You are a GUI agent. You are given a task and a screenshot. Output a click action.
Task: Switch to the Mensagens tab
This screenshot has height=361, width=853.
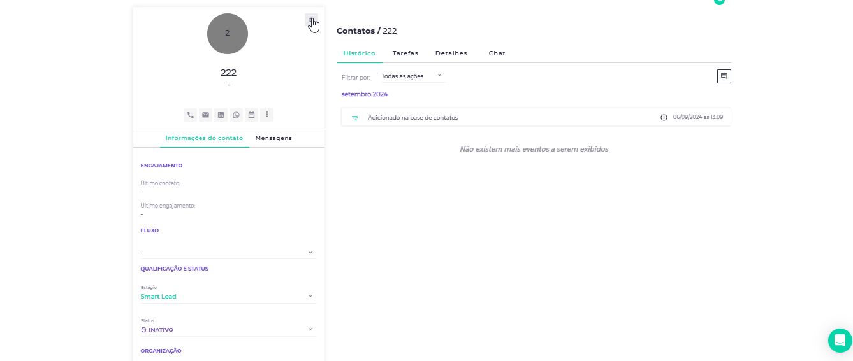coord(273,138)
